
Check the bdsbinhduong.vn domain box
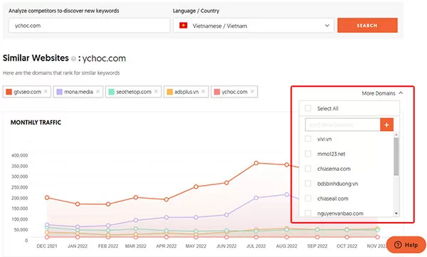pyautogui.click(x=308, y=184)
